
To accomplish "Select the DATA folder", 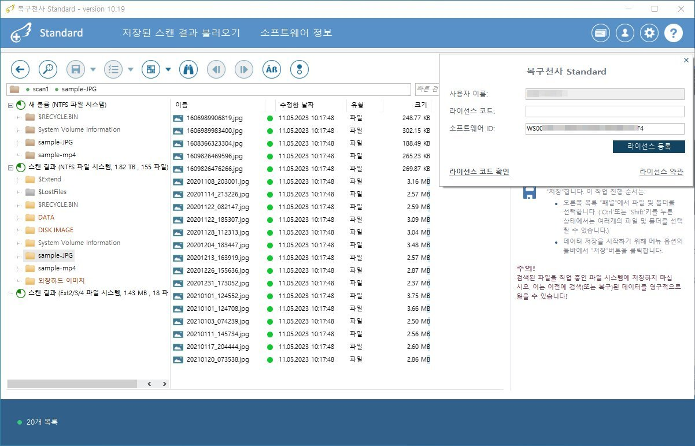I will click(46, 218).
